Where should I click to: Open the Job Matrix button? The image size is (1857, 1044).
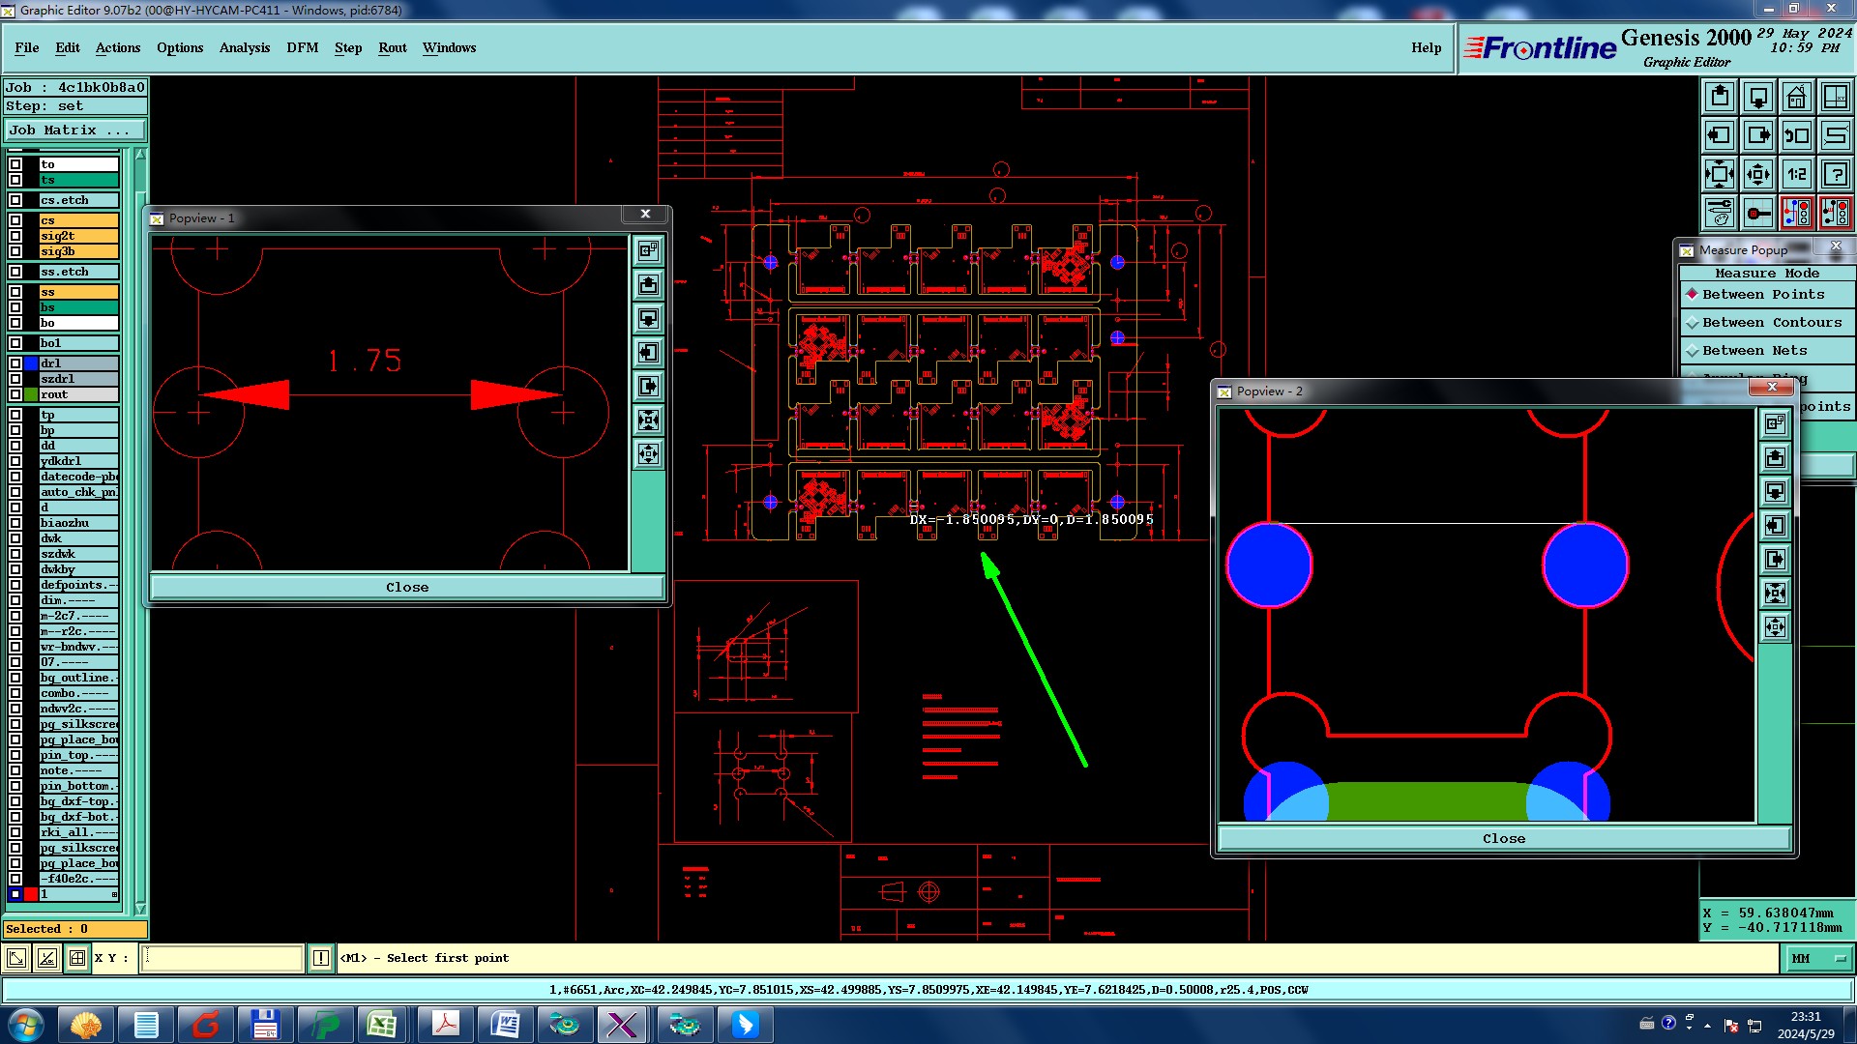[75, 130]
